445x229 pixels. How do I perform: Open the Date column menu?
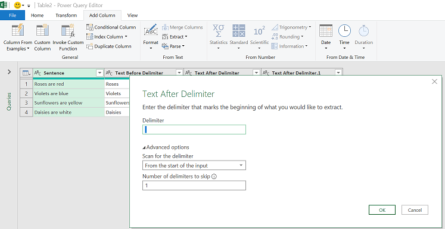click(326, 37)
